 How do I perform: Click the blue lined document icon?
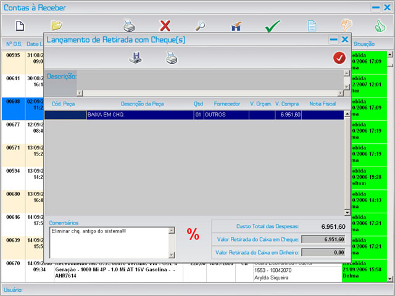[312, 26]
